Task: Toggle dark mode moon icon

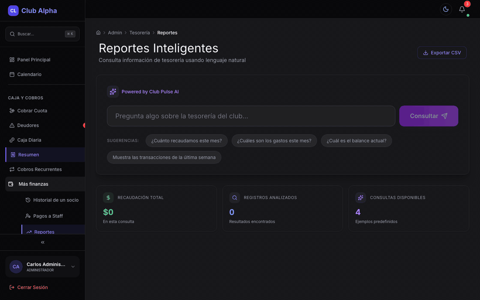Action: tap(446, 9)
